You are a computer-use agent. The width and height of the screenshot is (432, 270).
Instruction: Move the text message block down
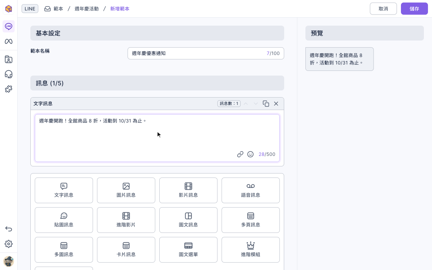(256, 104)
